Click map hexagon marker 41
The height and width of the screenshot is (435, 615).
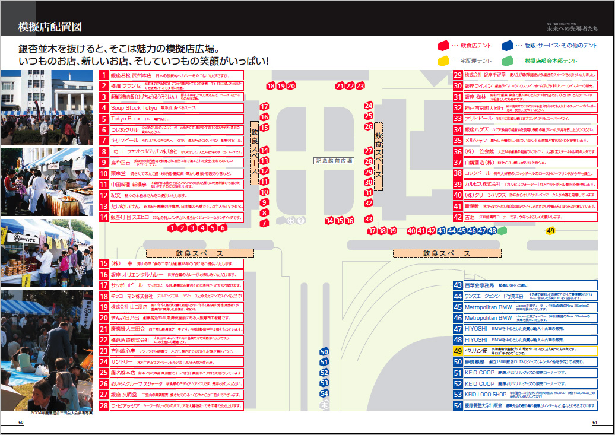(421, 231)
